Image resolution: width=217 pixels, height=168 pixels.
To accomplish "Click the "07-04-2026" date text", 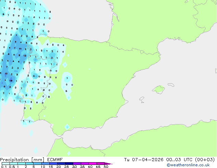I will (x=148, y=160).
